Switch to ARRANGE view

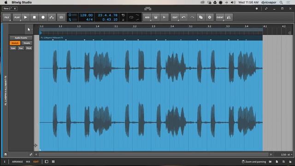[x=18, y=162]
